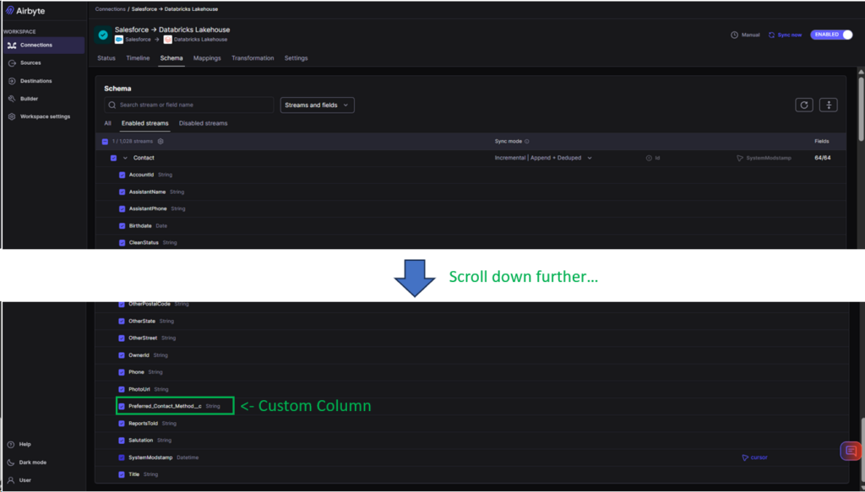Uncheck the Preferred_Contact_Method__c checkbox
Image resolution: width=865 pixels, height=492 pixels.
pyautogui.click(x=122, y=407)
